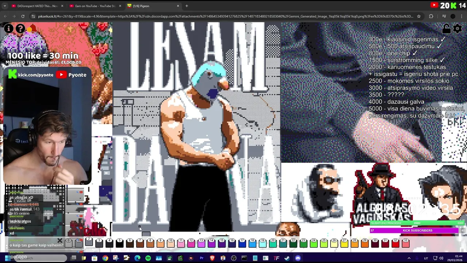Viewport: 467px width, 263px height.
Task: Open Brave browser from the taskbar
Action: [212, 258]
